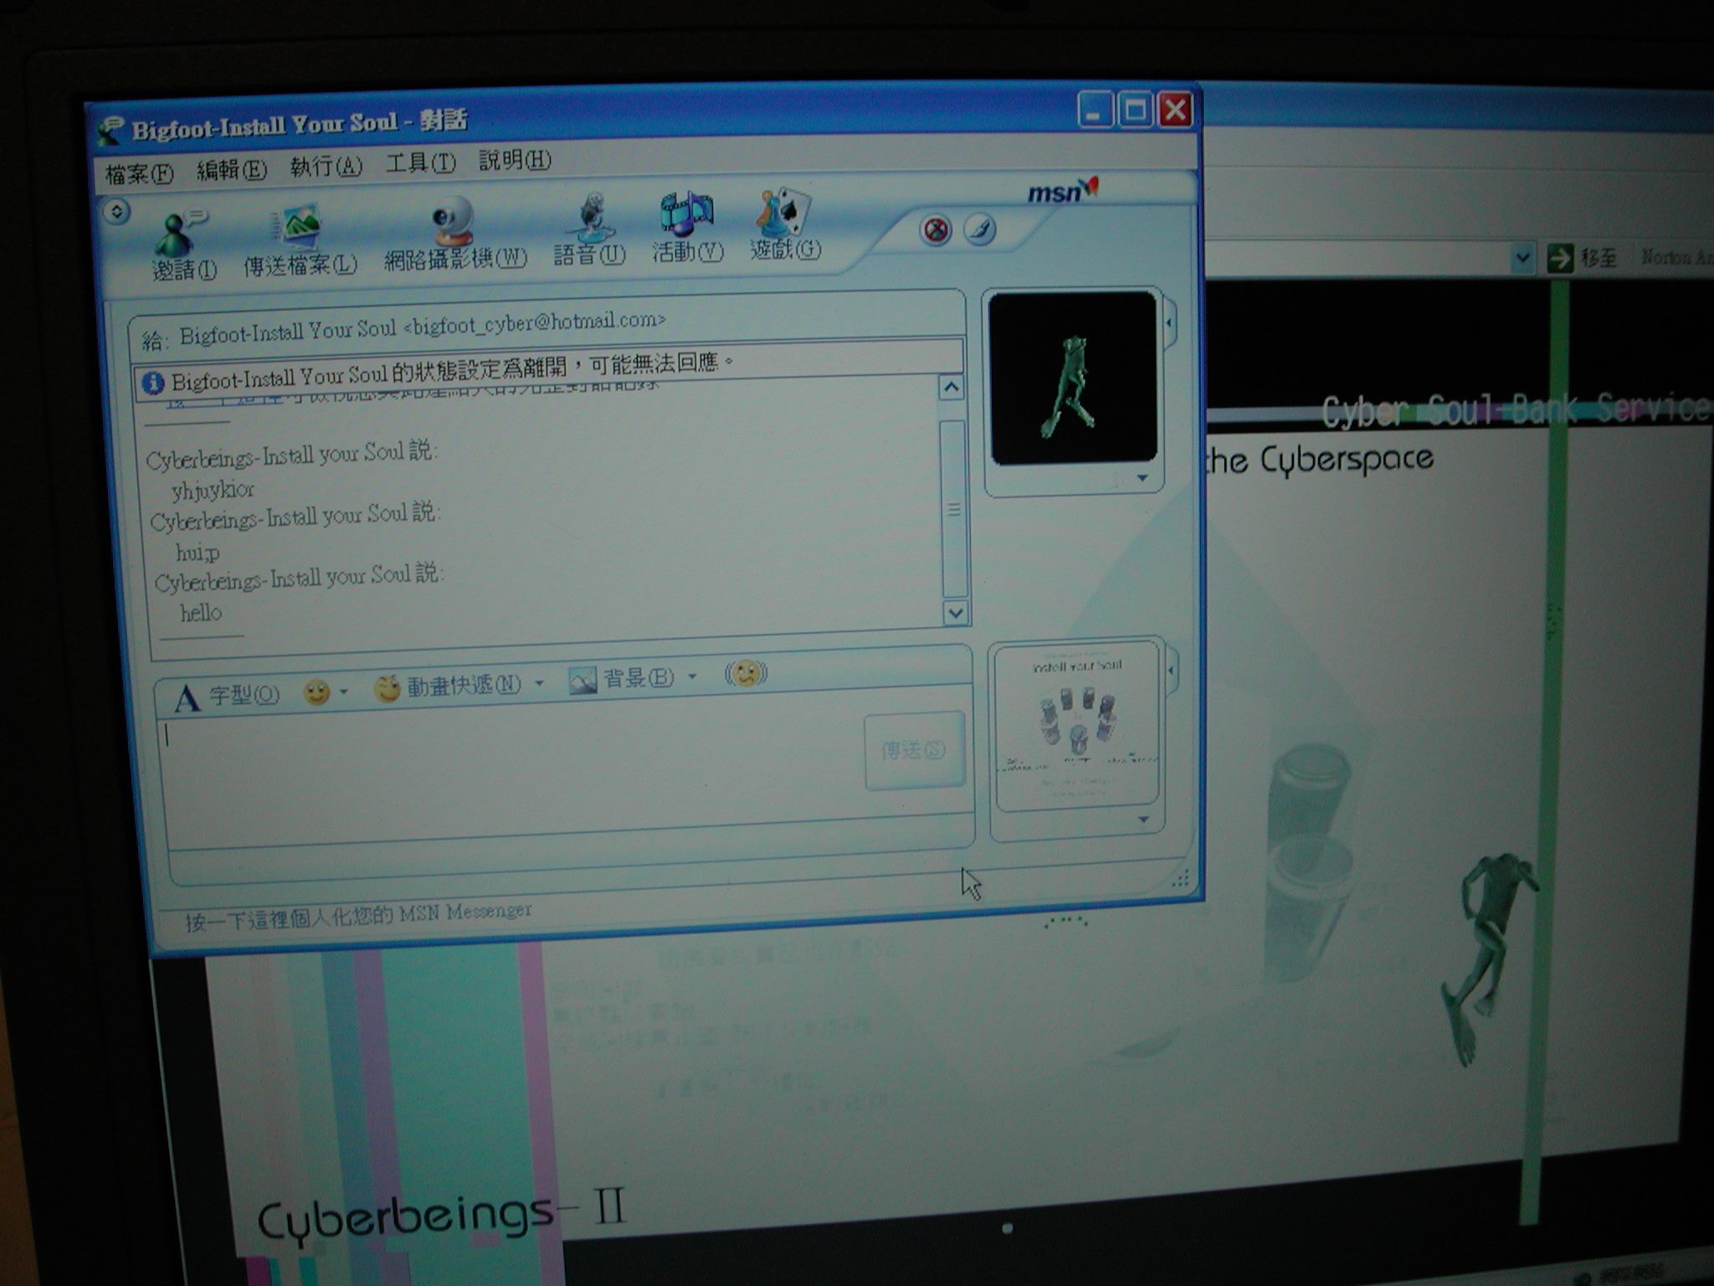The image size is (1714, 1286).
Task: Open contact display picture options arrow
Action: 1142,478
